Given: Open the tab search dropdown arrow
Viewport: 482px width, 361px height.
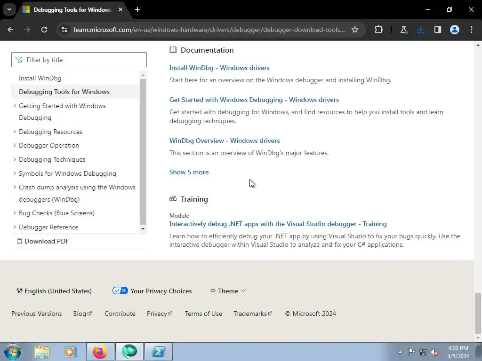Looking at the screenshot, I should click(x=9, y=9).
